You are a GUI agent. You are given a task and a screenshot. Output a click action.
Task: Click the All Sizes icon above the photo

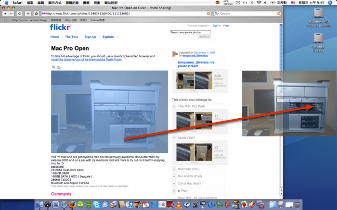pyautogui.click(x=59, y=67)
